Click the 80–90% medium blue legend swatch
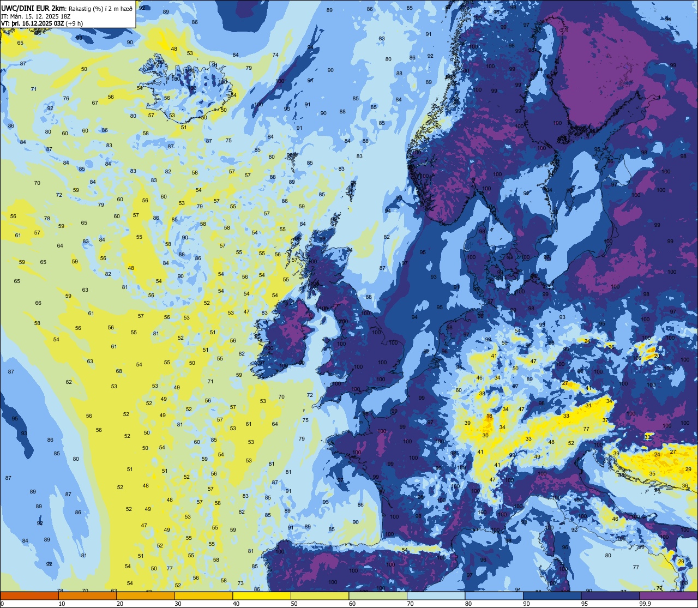The image size is (698, 608). point(494,596)
